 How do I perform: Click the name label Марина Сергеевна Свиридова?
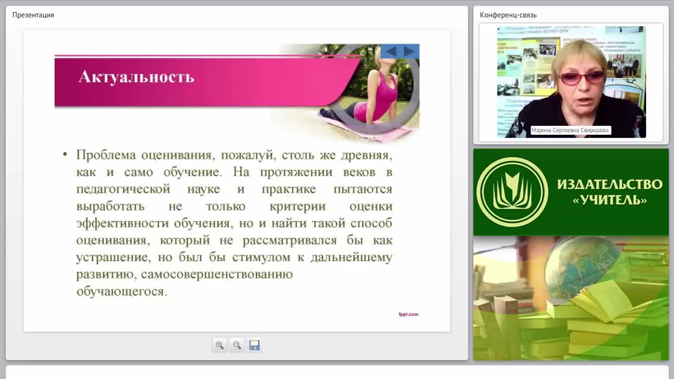pyautogui.click(x=570, y=130)
